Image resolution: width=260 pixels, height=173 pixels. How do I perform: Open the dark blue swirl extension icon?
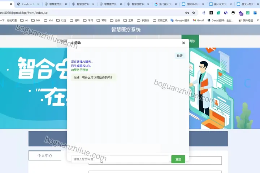coord(226,13)
